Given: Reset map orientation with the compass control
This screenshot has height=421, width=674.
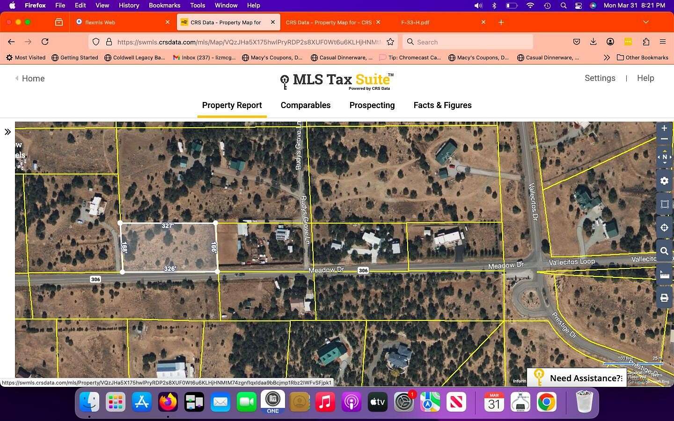Looking at the screenshot, I should coord(664,157).
